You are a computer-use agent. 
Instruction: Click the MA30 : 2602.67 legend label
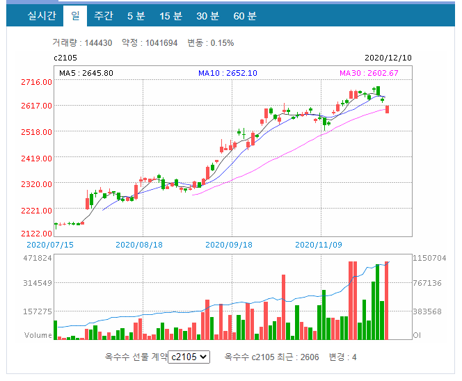coord(369,73)
